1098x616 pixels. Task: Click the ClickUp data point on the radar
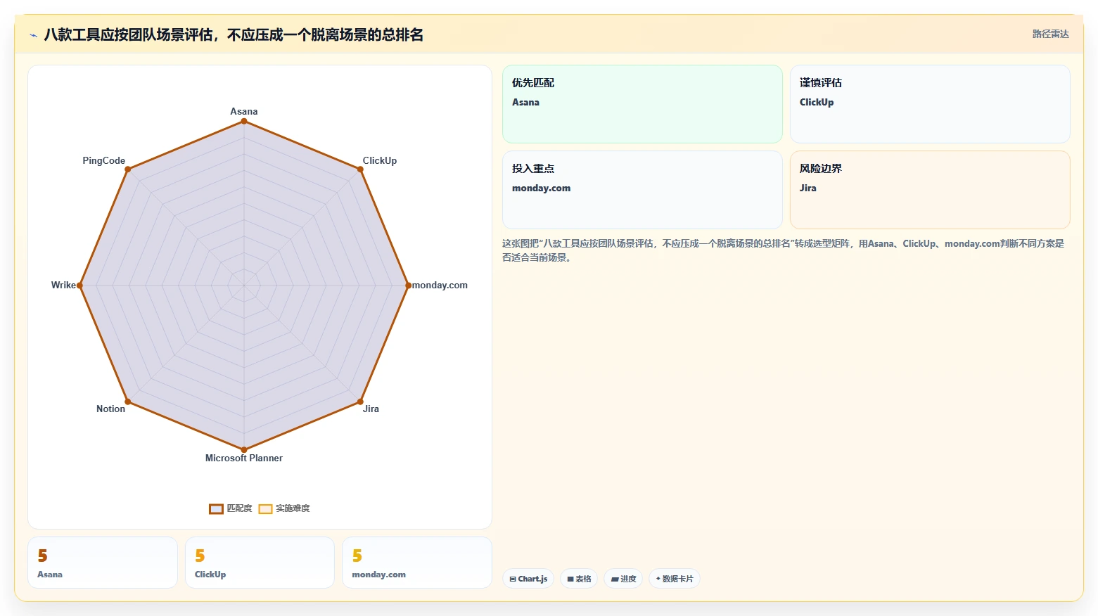[x=360, y=169]
